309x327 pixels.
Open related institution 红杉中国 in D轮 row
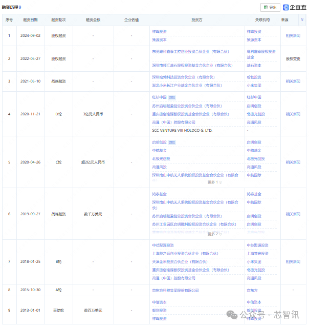tap(254, 97)
